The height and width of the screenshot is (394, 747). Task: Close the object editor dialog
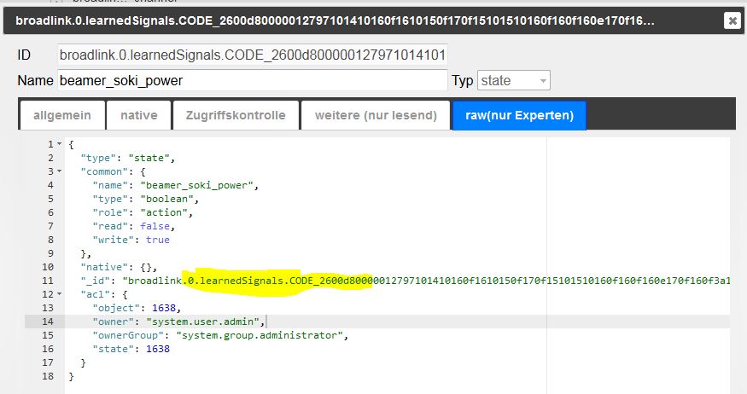point(732,20)
